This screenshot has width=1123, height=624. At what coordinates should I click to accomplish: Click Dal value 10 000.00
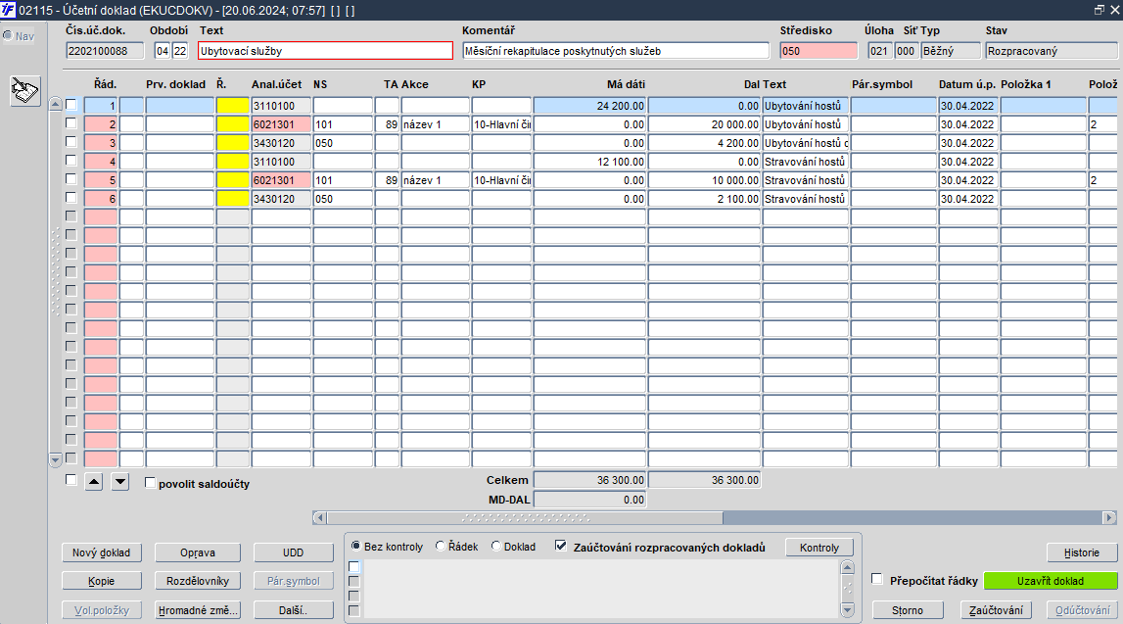pyautogui.click(x=705, y=180)
